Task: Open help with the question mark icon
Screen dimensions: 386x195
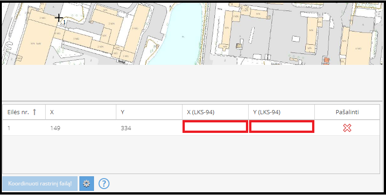Action: pos(104,184)
